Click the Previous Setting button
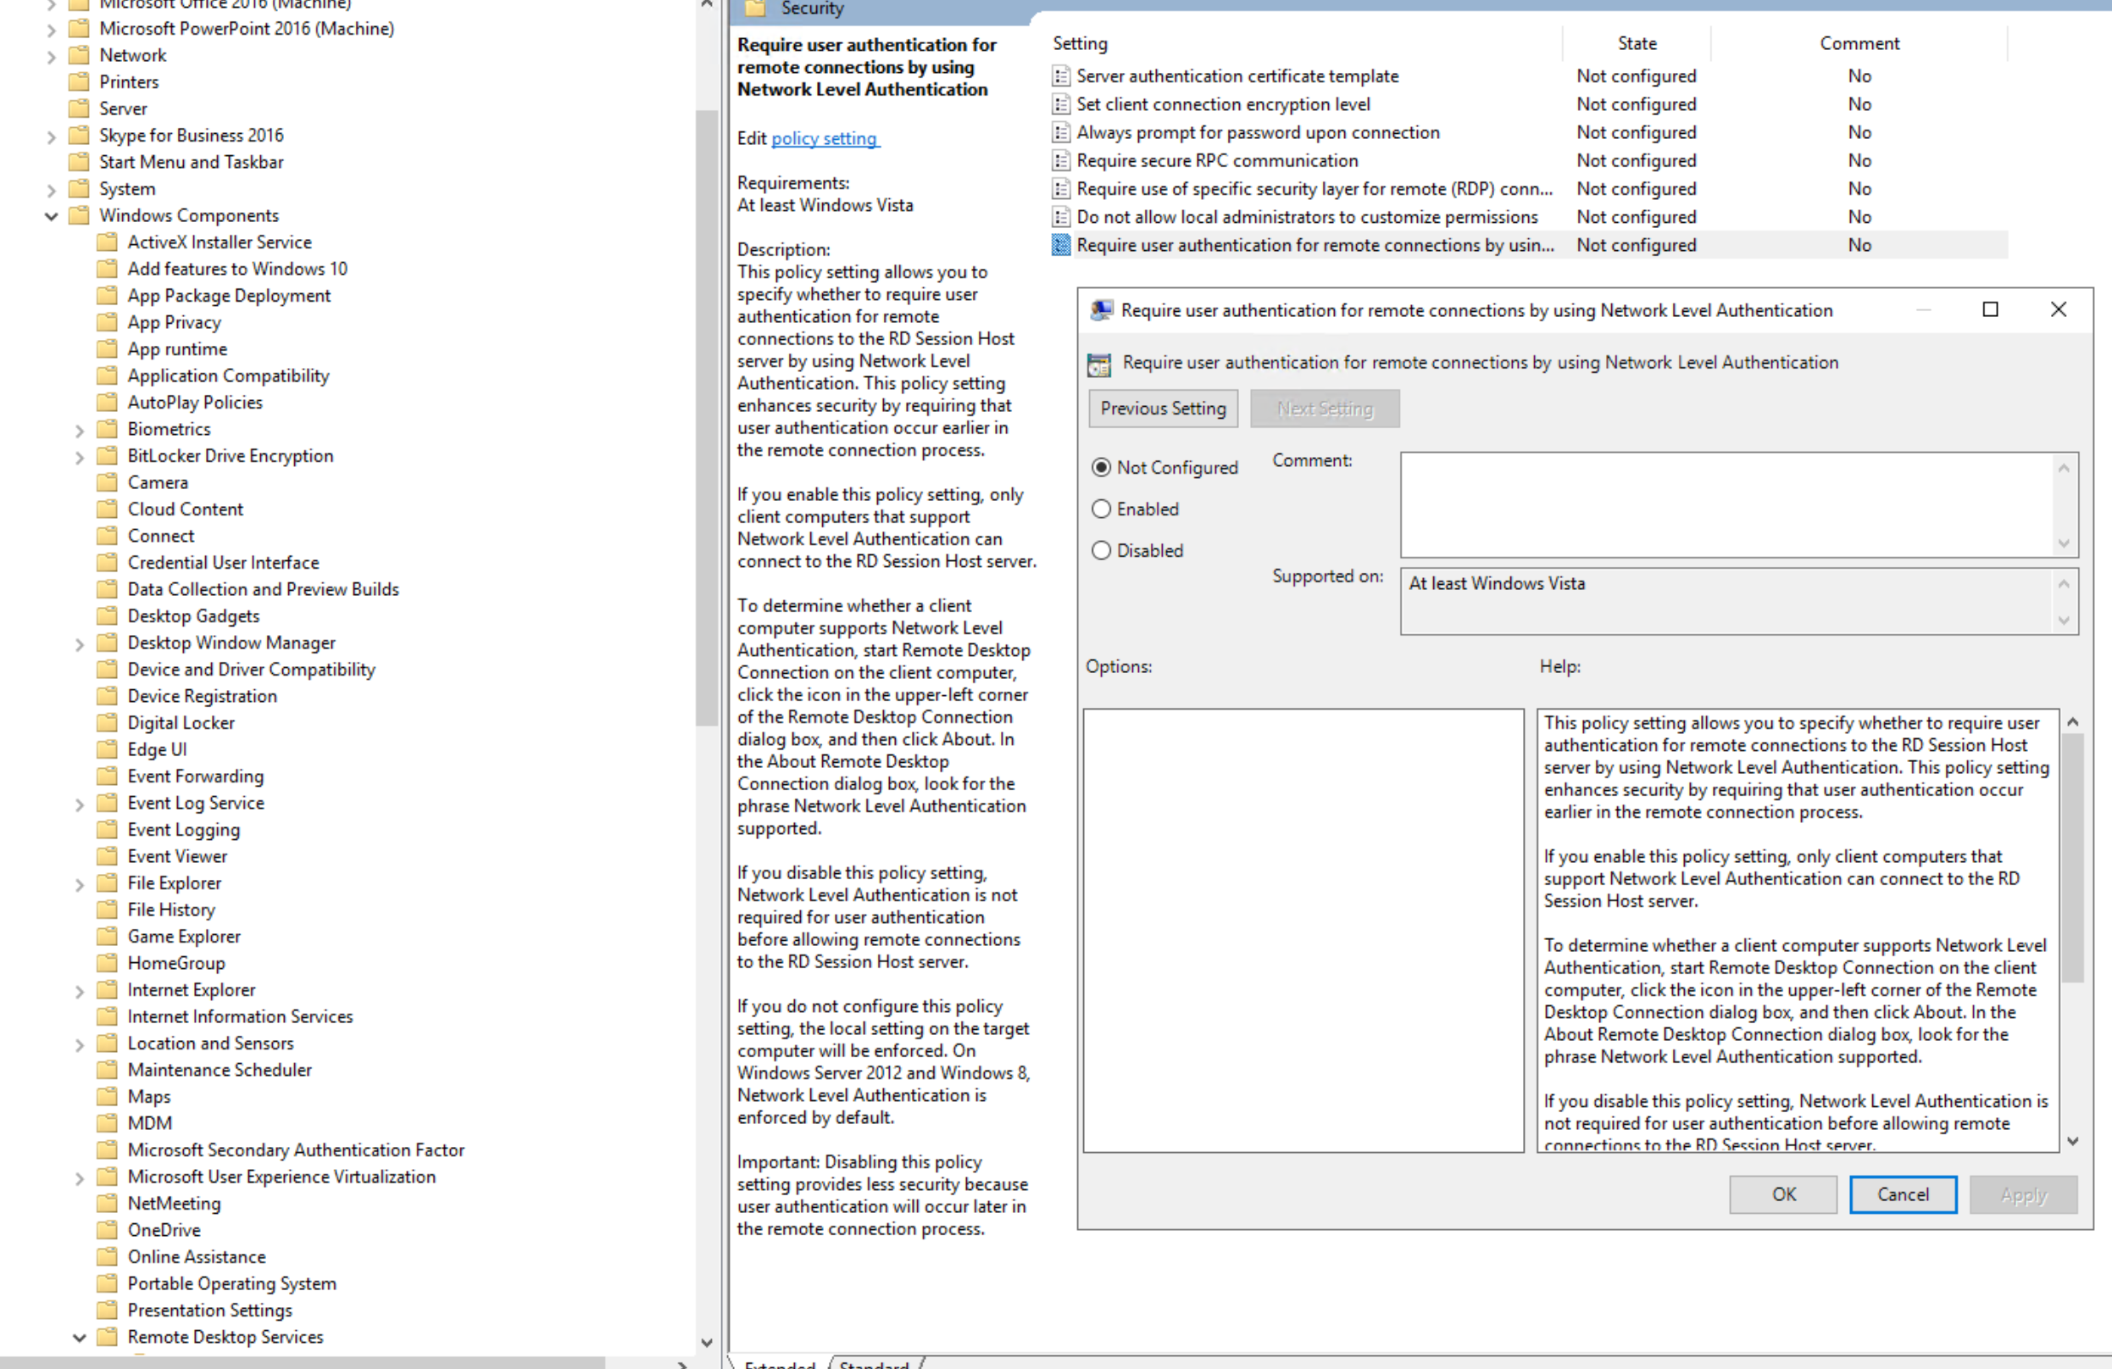 pos(1163,409)
